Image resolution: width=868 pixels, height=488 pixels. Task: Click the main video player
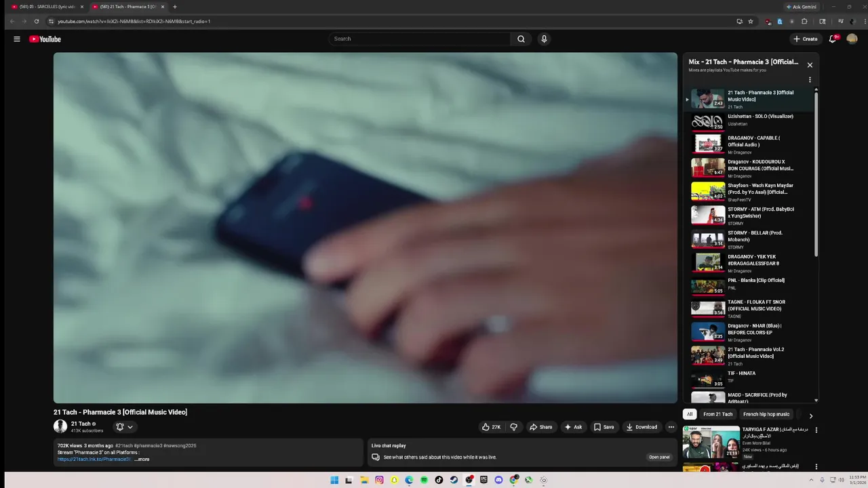pyautogui.click(x=366, y=228)
